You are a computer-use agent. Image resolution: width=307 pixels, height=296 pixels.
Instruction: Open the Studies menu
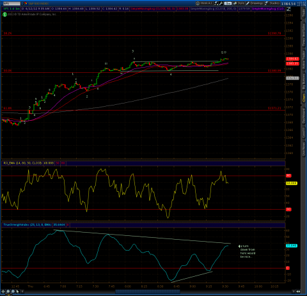[272, 3]
